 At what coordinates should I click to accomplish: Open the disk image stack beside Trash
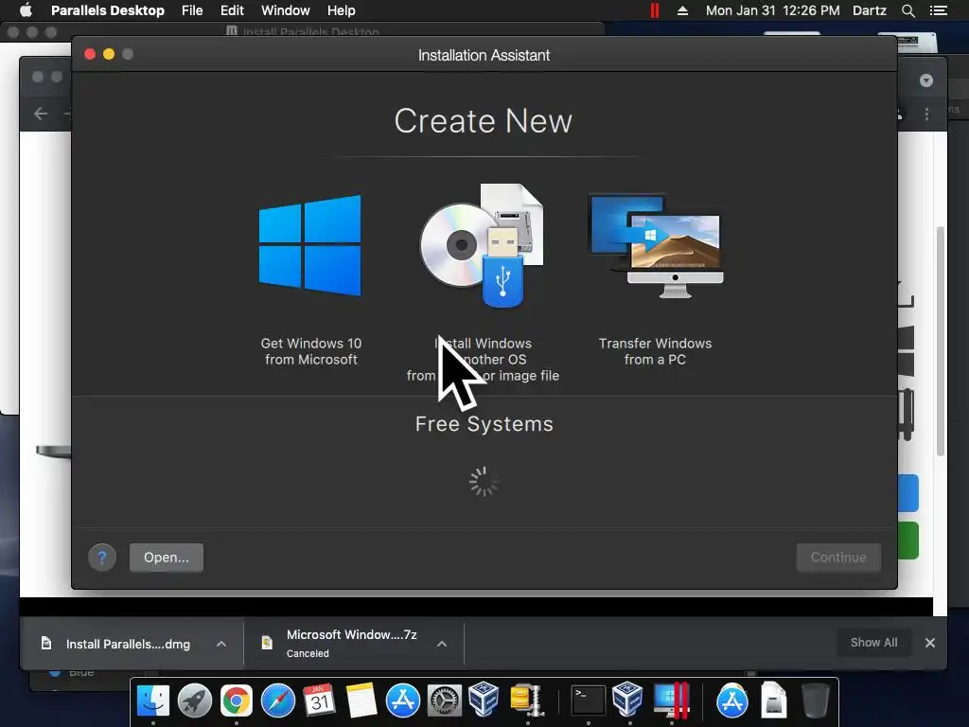[x=774, y=700]
